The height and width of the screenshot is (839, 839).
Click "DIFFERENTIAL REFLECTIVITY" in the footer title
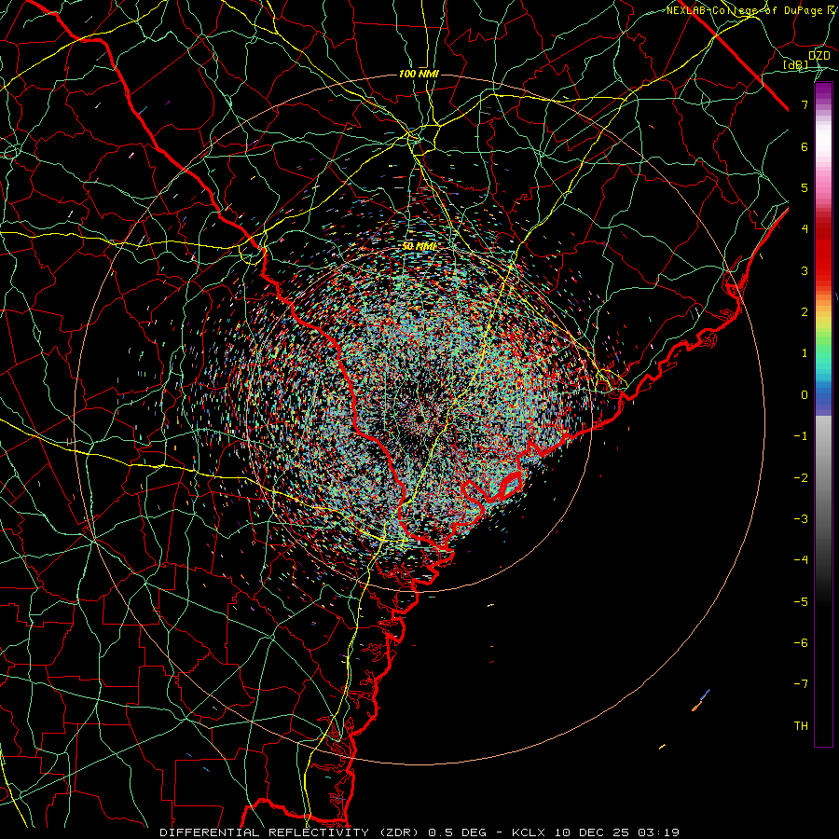[265, 832]
